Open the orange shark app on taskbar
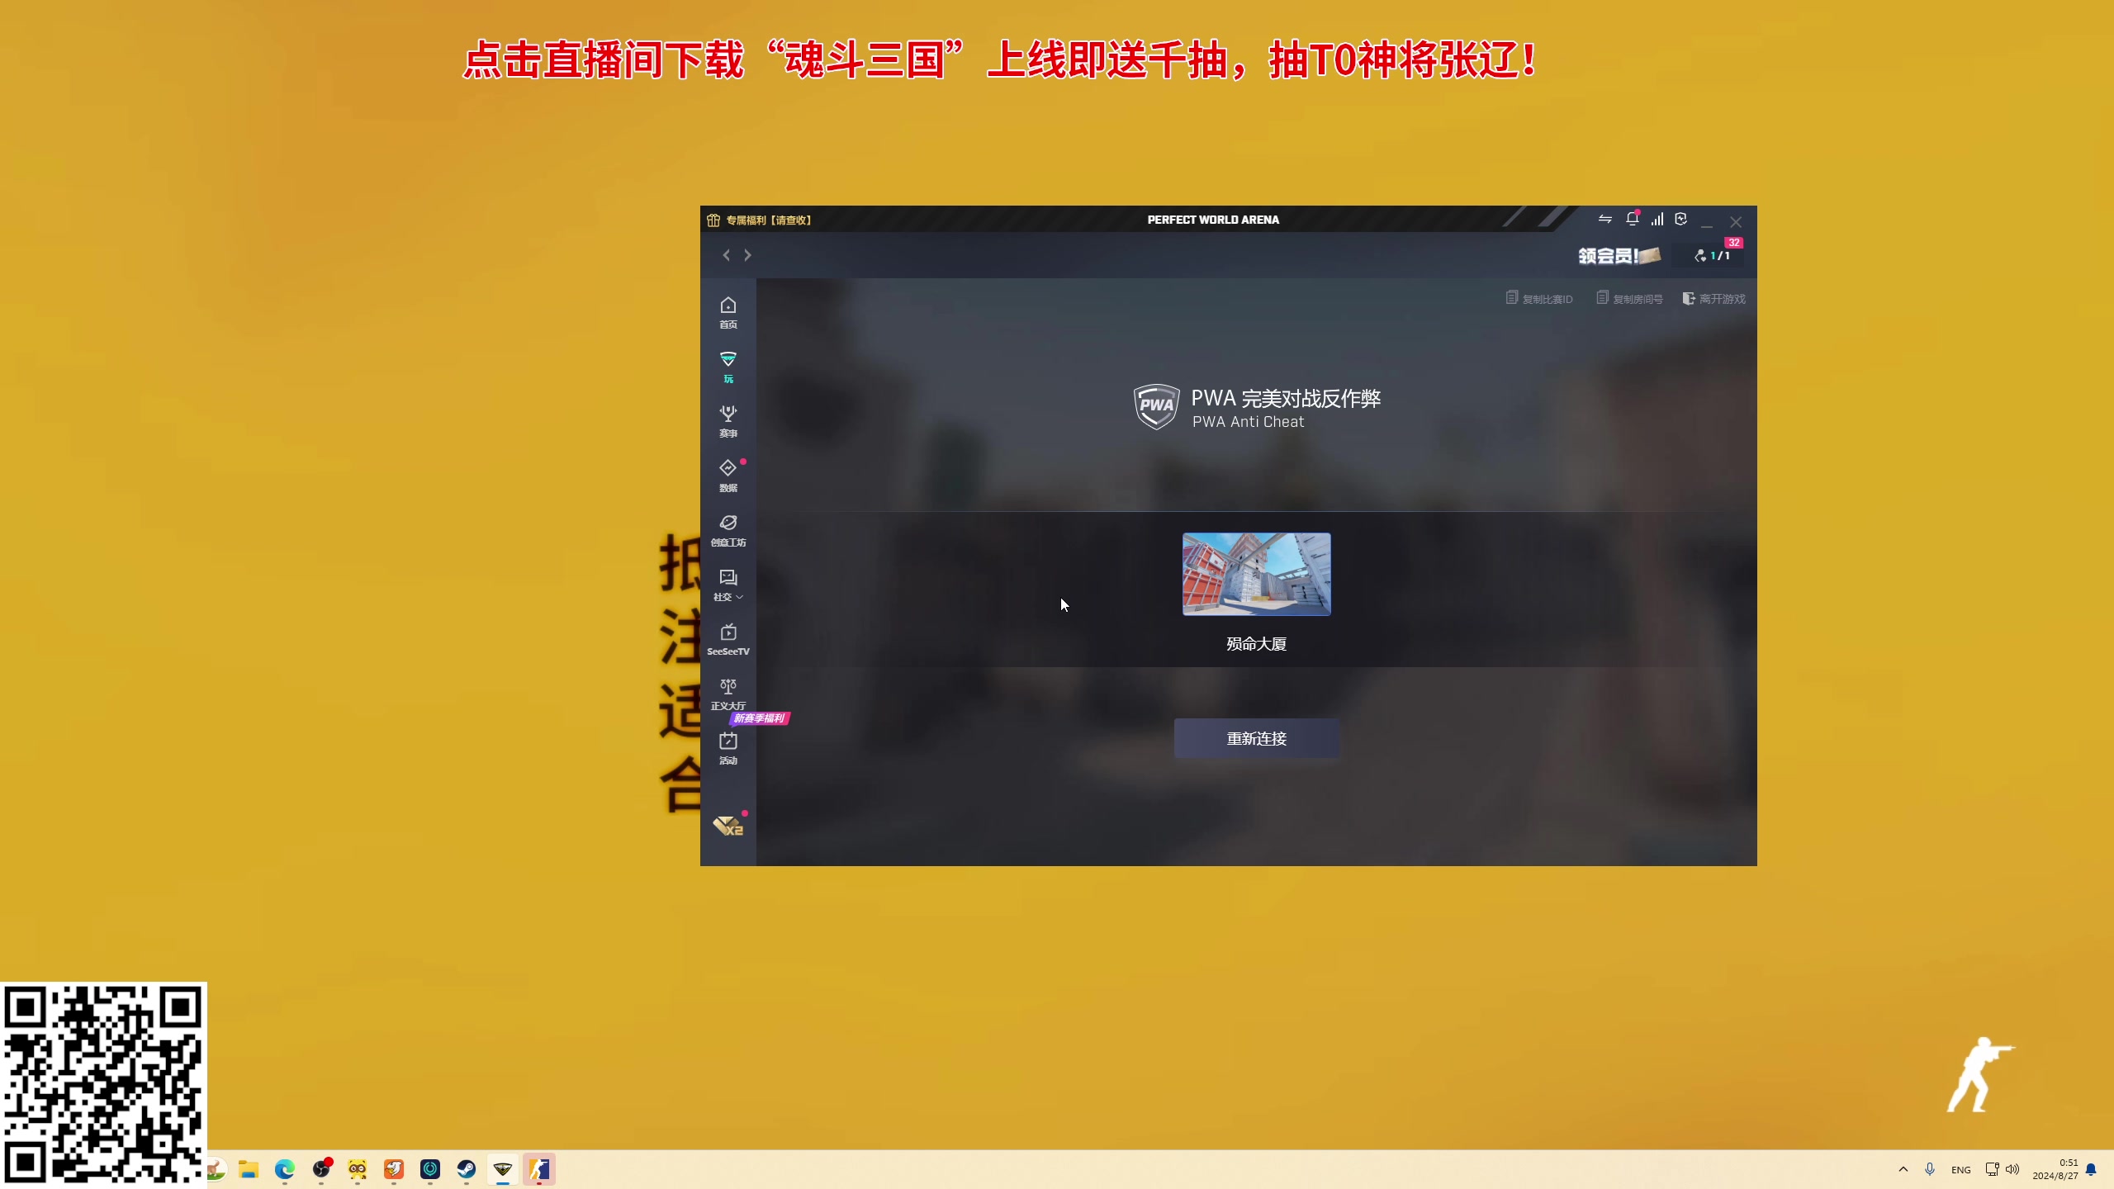The width and height of the screenshot is (2114, 1189). pos(394,1169)
